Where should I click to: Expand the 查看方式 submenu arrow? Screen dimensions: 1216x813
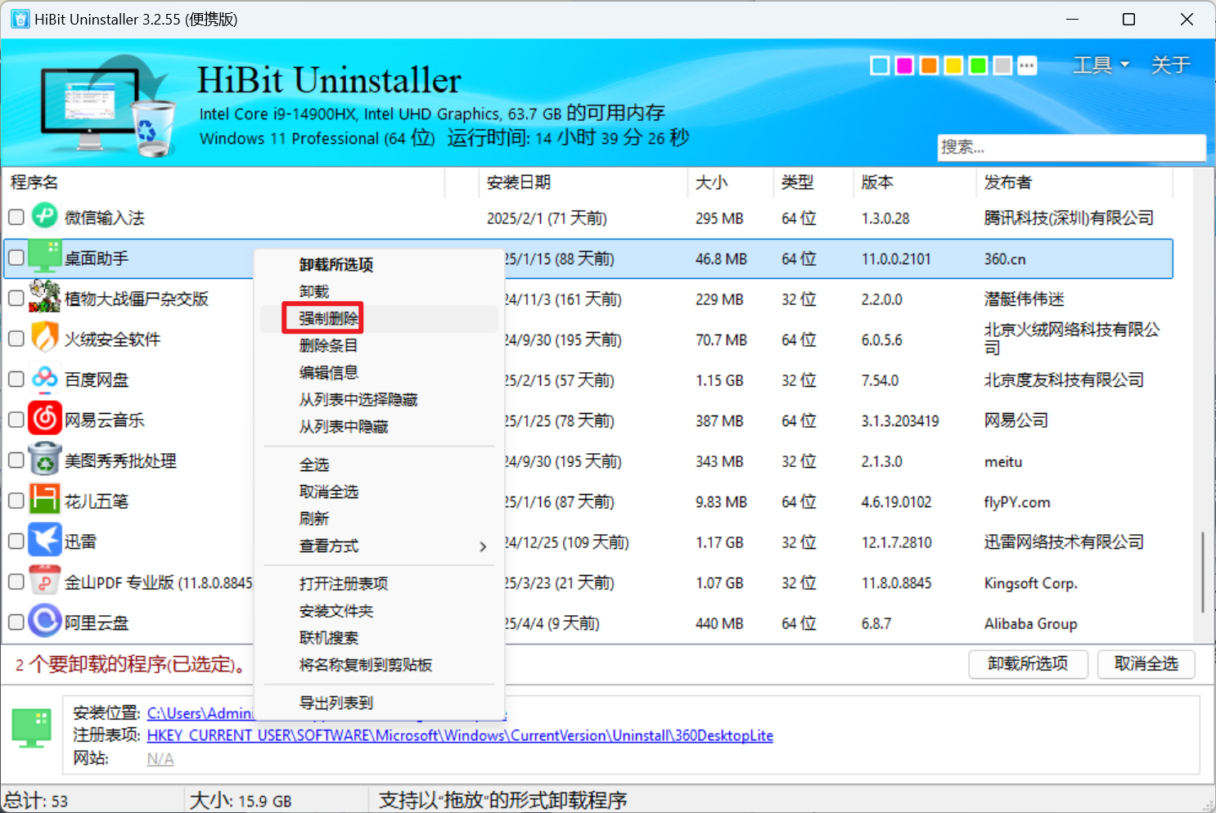tap(483, 546)
